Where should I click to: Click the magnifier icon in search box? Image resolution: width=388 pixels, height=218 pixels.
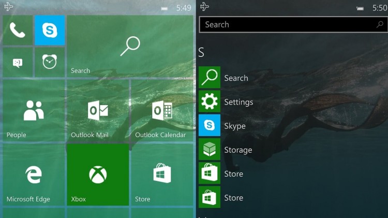[380, 24]
